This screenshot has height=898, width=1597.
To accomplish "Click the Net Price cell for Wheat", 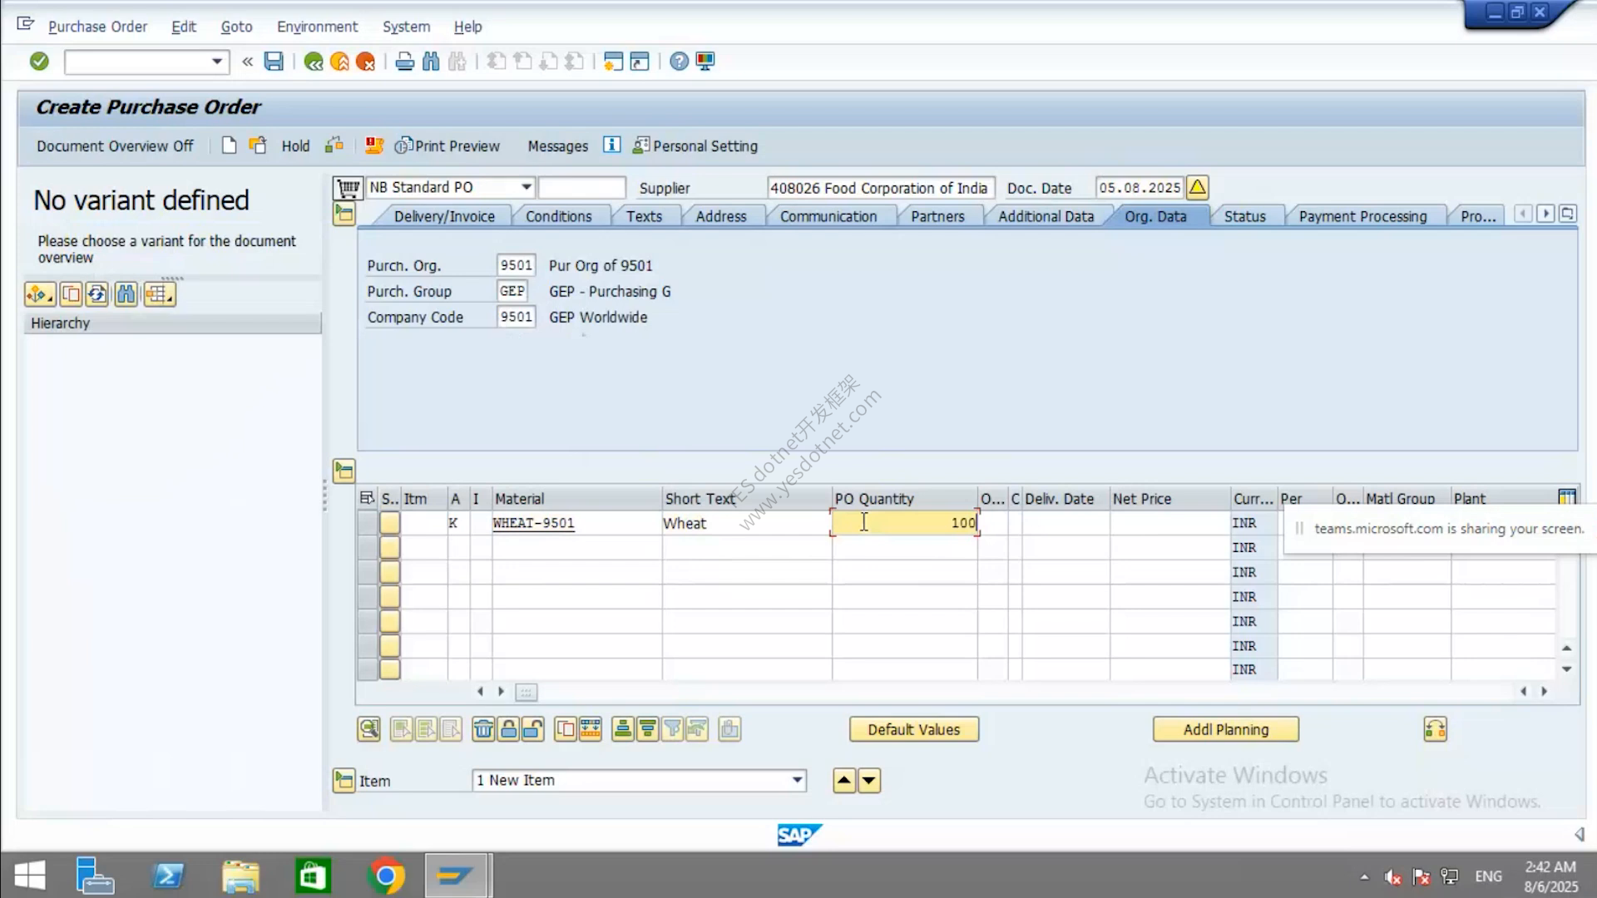I will pos(1169,523).
